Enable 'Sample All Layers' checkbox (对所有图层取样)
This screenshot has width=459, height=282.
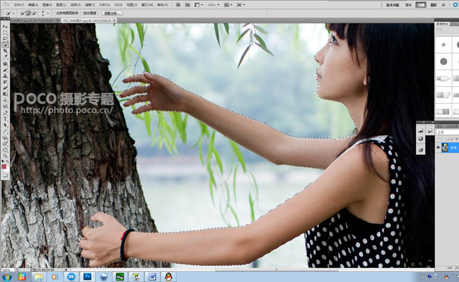[54, 13]
